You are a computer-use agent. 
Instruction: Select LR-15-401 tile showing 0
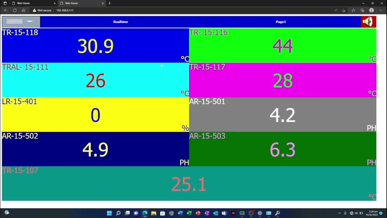click(96, 114)
